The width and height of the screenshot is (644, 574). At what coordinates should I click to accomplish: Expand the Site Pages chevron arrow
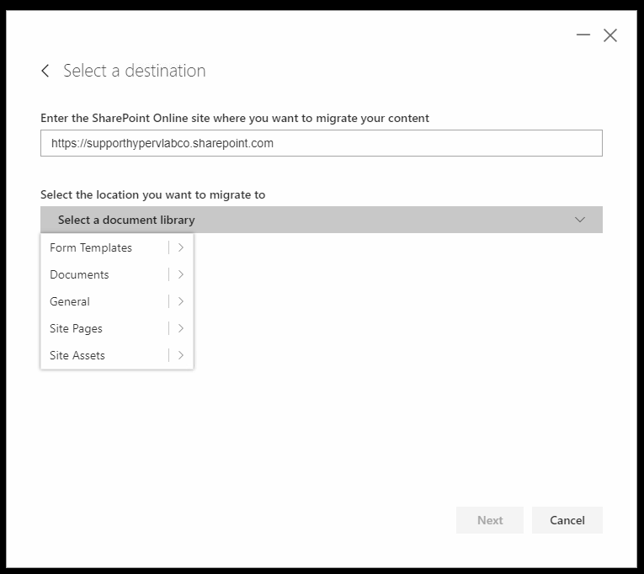point(181,328)
